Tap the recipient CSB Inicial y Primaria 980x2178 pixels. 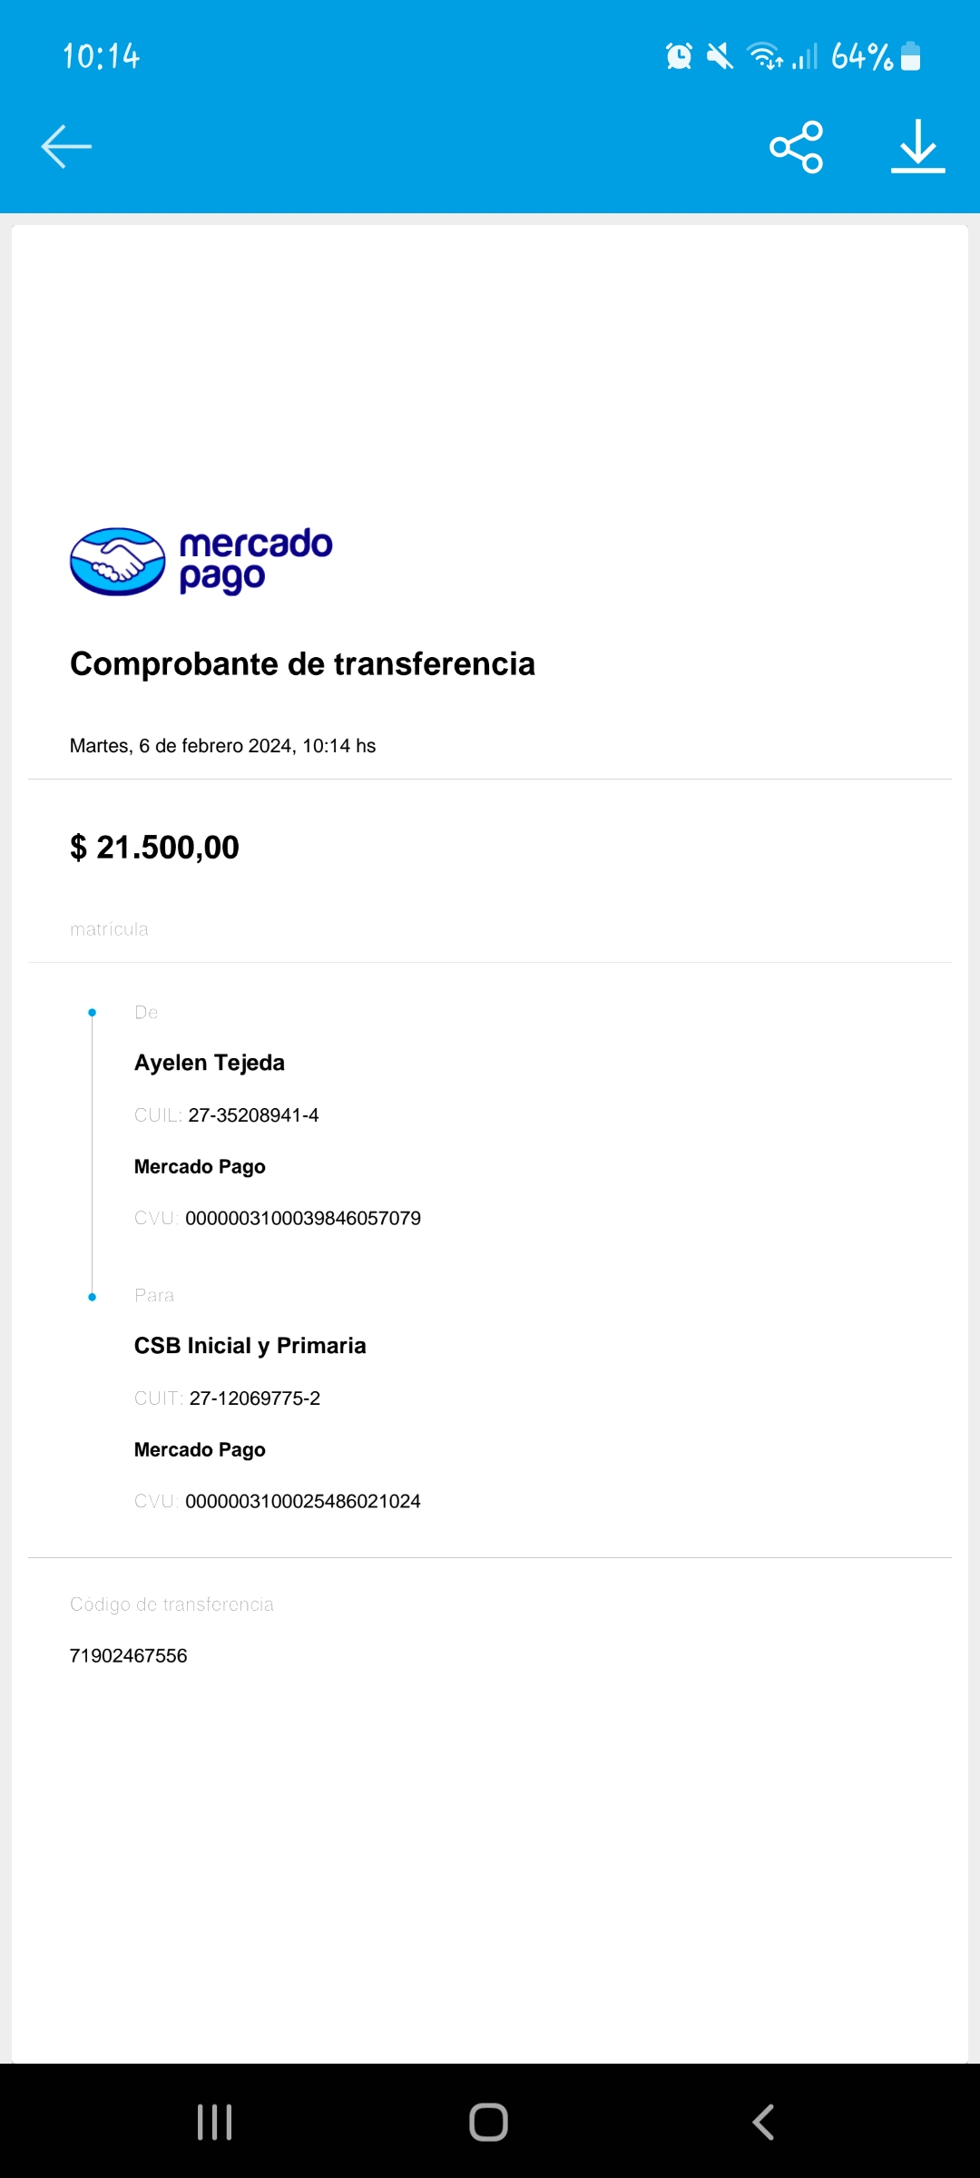pyautogui.click(x=250, y=1346)
